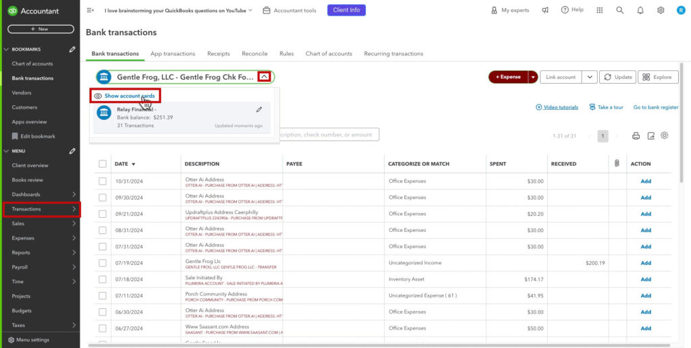
Task: Open Menu settings at the sidebar bottom
Action: pos(28,340)
